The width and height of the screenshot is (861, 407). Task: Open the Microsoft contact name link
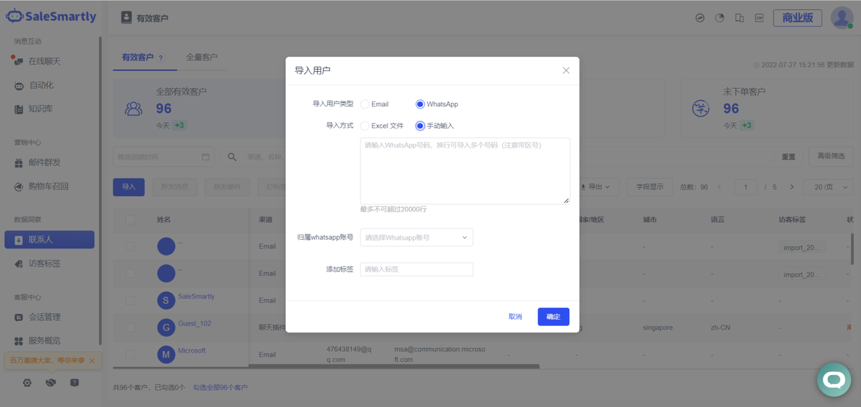[192, 351]
